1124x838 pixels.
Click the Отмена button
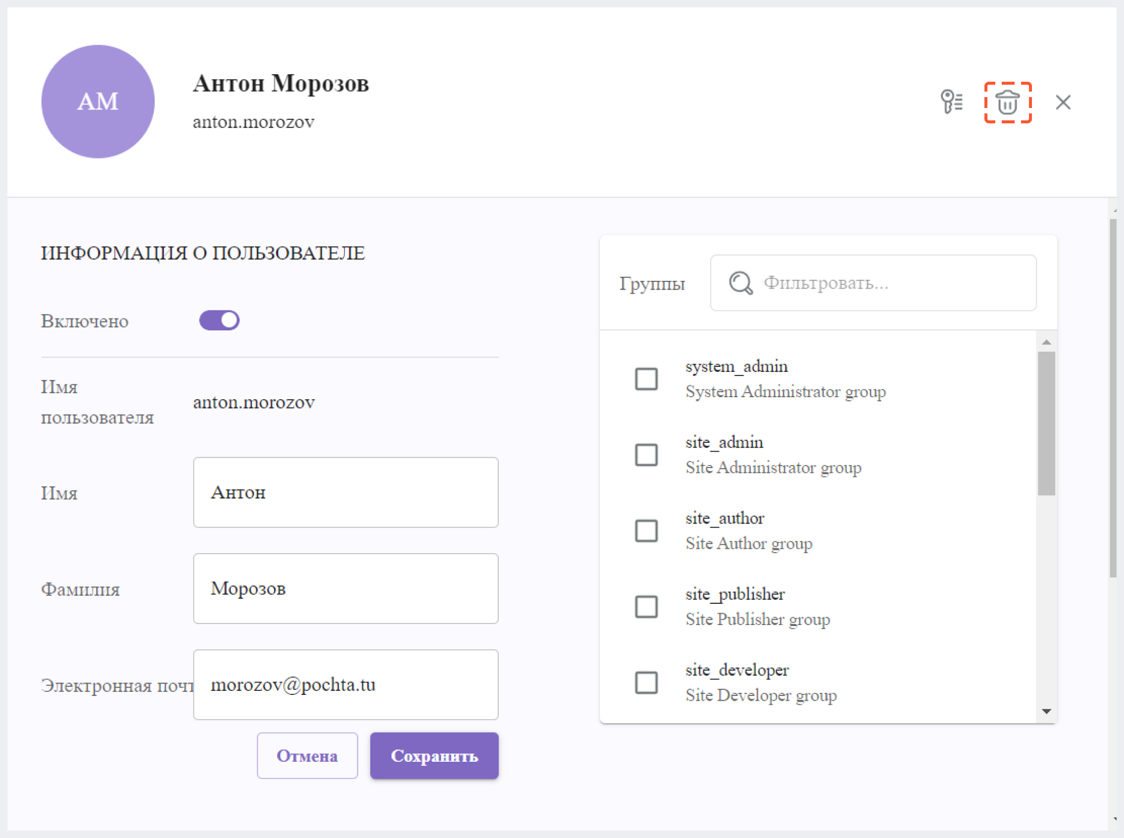pyautogui.click(x=307, y=756)
